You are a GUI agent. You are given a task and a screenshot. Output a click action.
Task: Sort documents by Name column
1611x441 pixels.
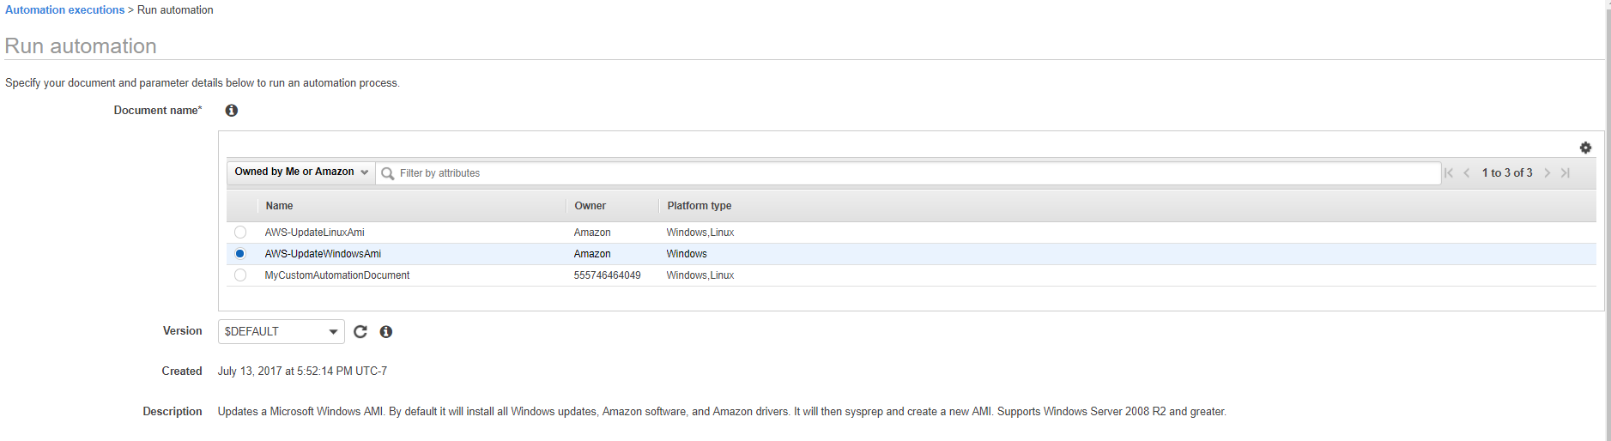click(280, 206)
